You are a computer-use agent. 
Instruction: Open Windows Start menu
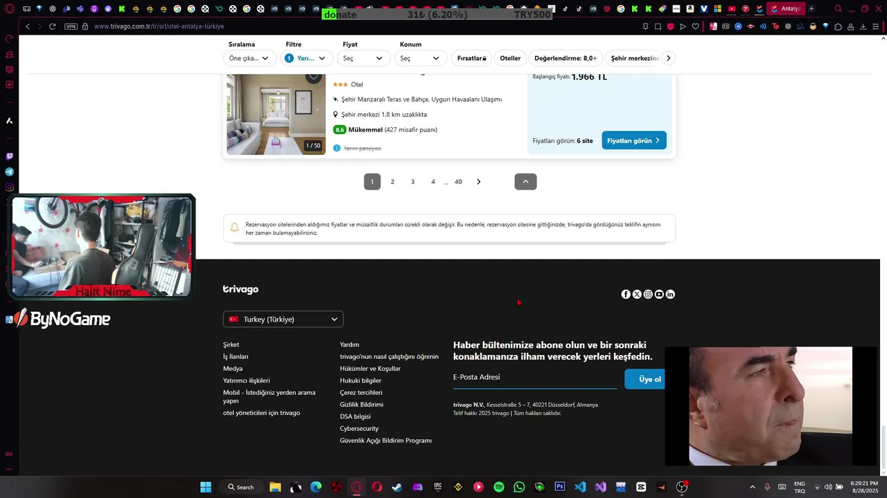tap(206, 487)
